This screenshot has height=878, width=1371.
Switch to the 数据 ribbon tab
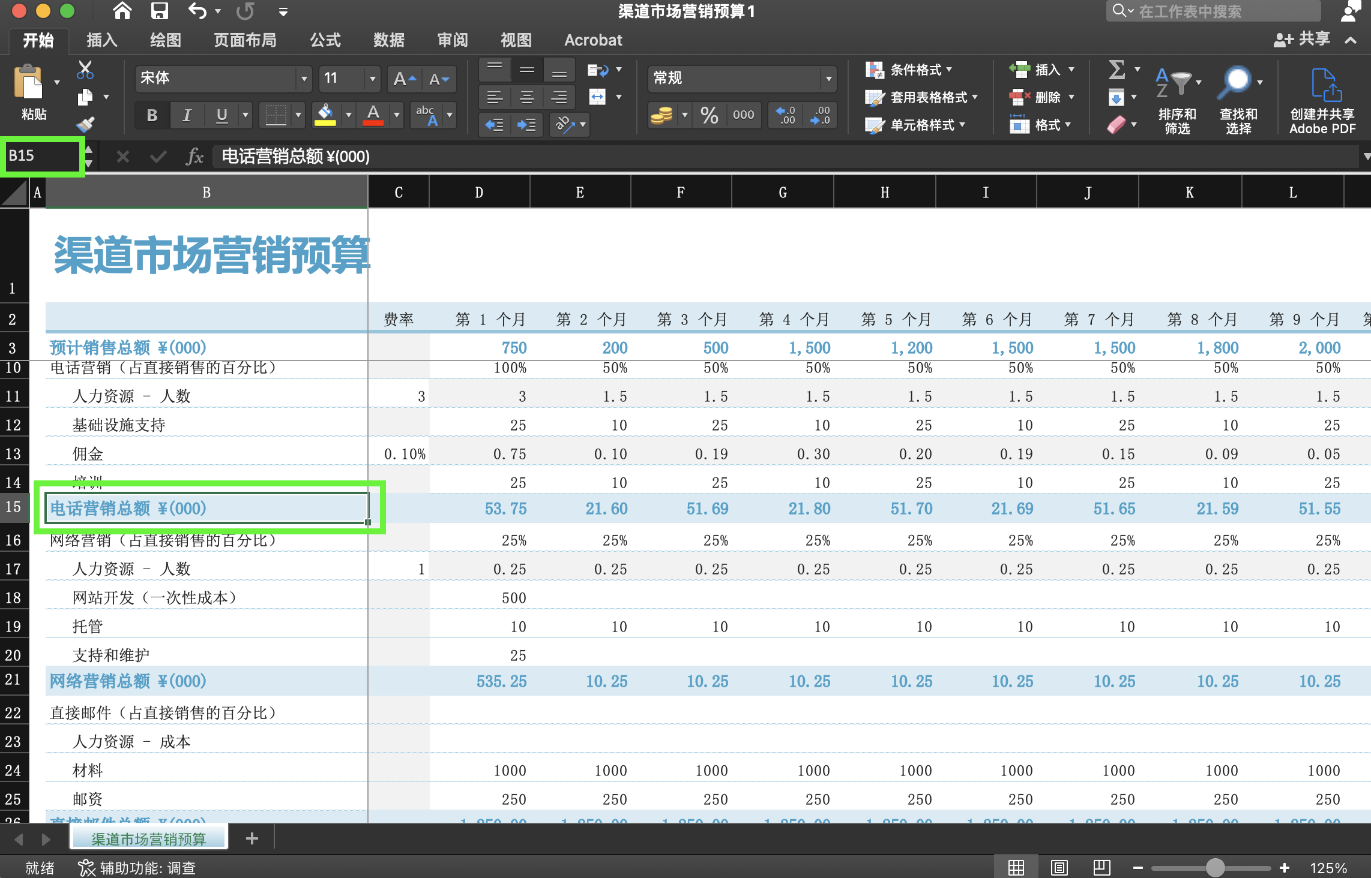[x=388, y=40]
